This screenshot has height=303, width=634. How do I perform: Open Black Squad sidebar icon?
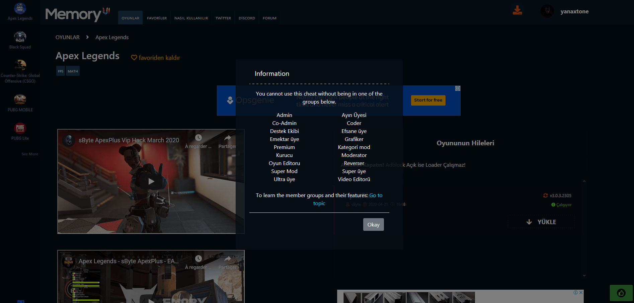coord(20,37)
